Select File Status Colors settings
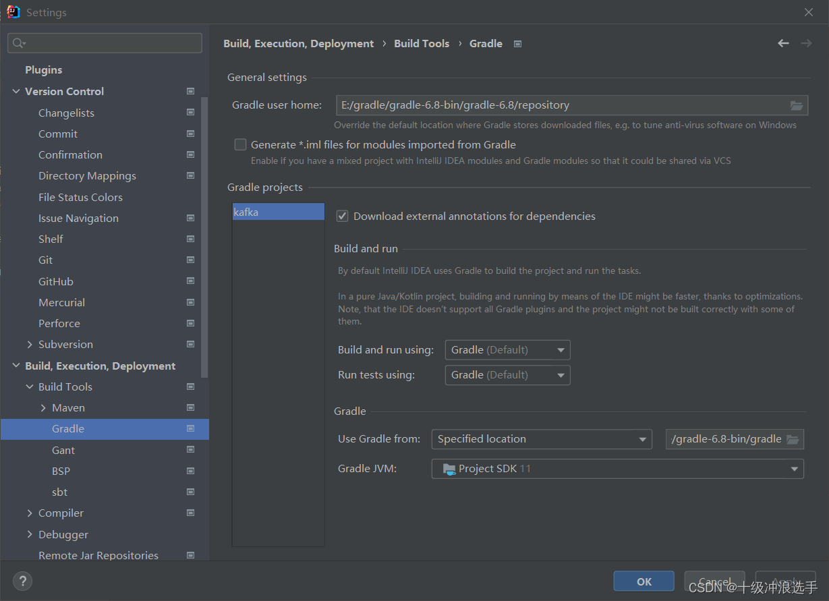Viewport: 829px width, 601px height. point(80,197)
